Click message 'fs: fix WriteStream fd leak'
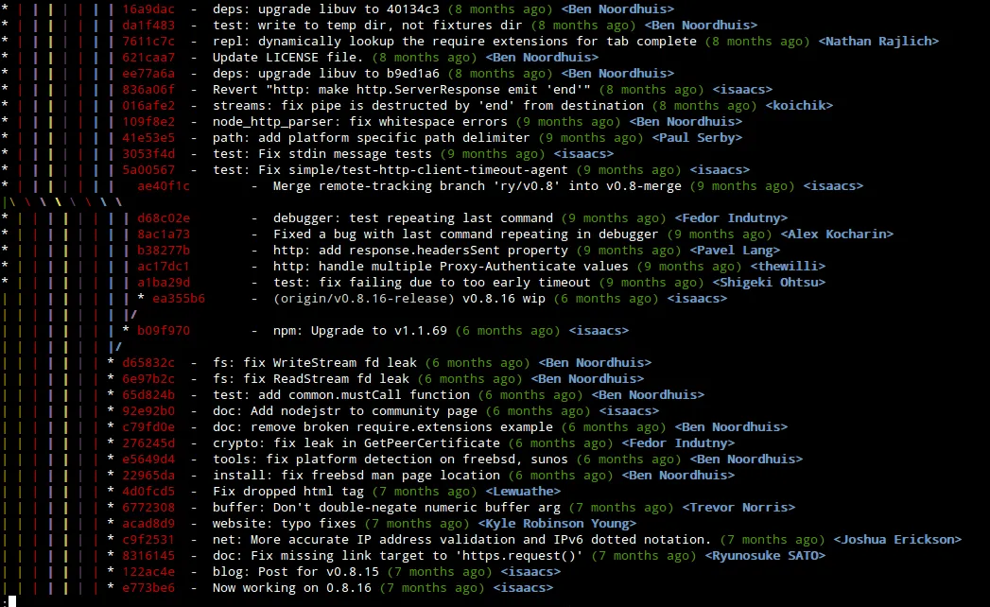990x607 pixels. point(315,362)
